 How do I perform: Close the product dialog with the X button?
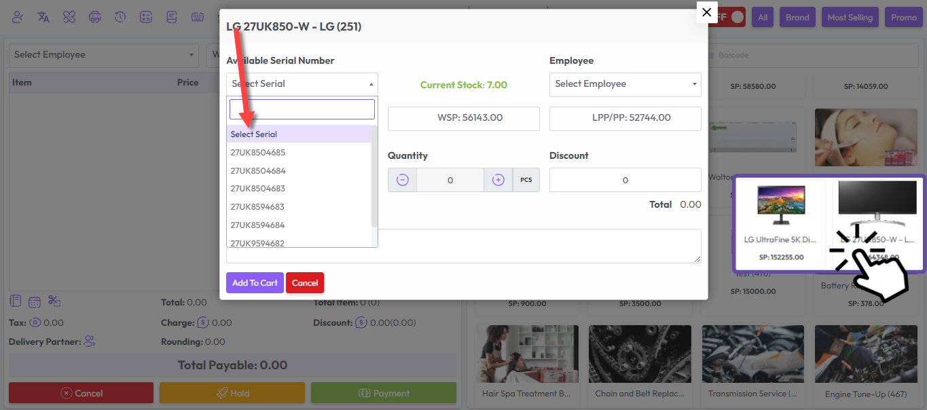point(707,12)
